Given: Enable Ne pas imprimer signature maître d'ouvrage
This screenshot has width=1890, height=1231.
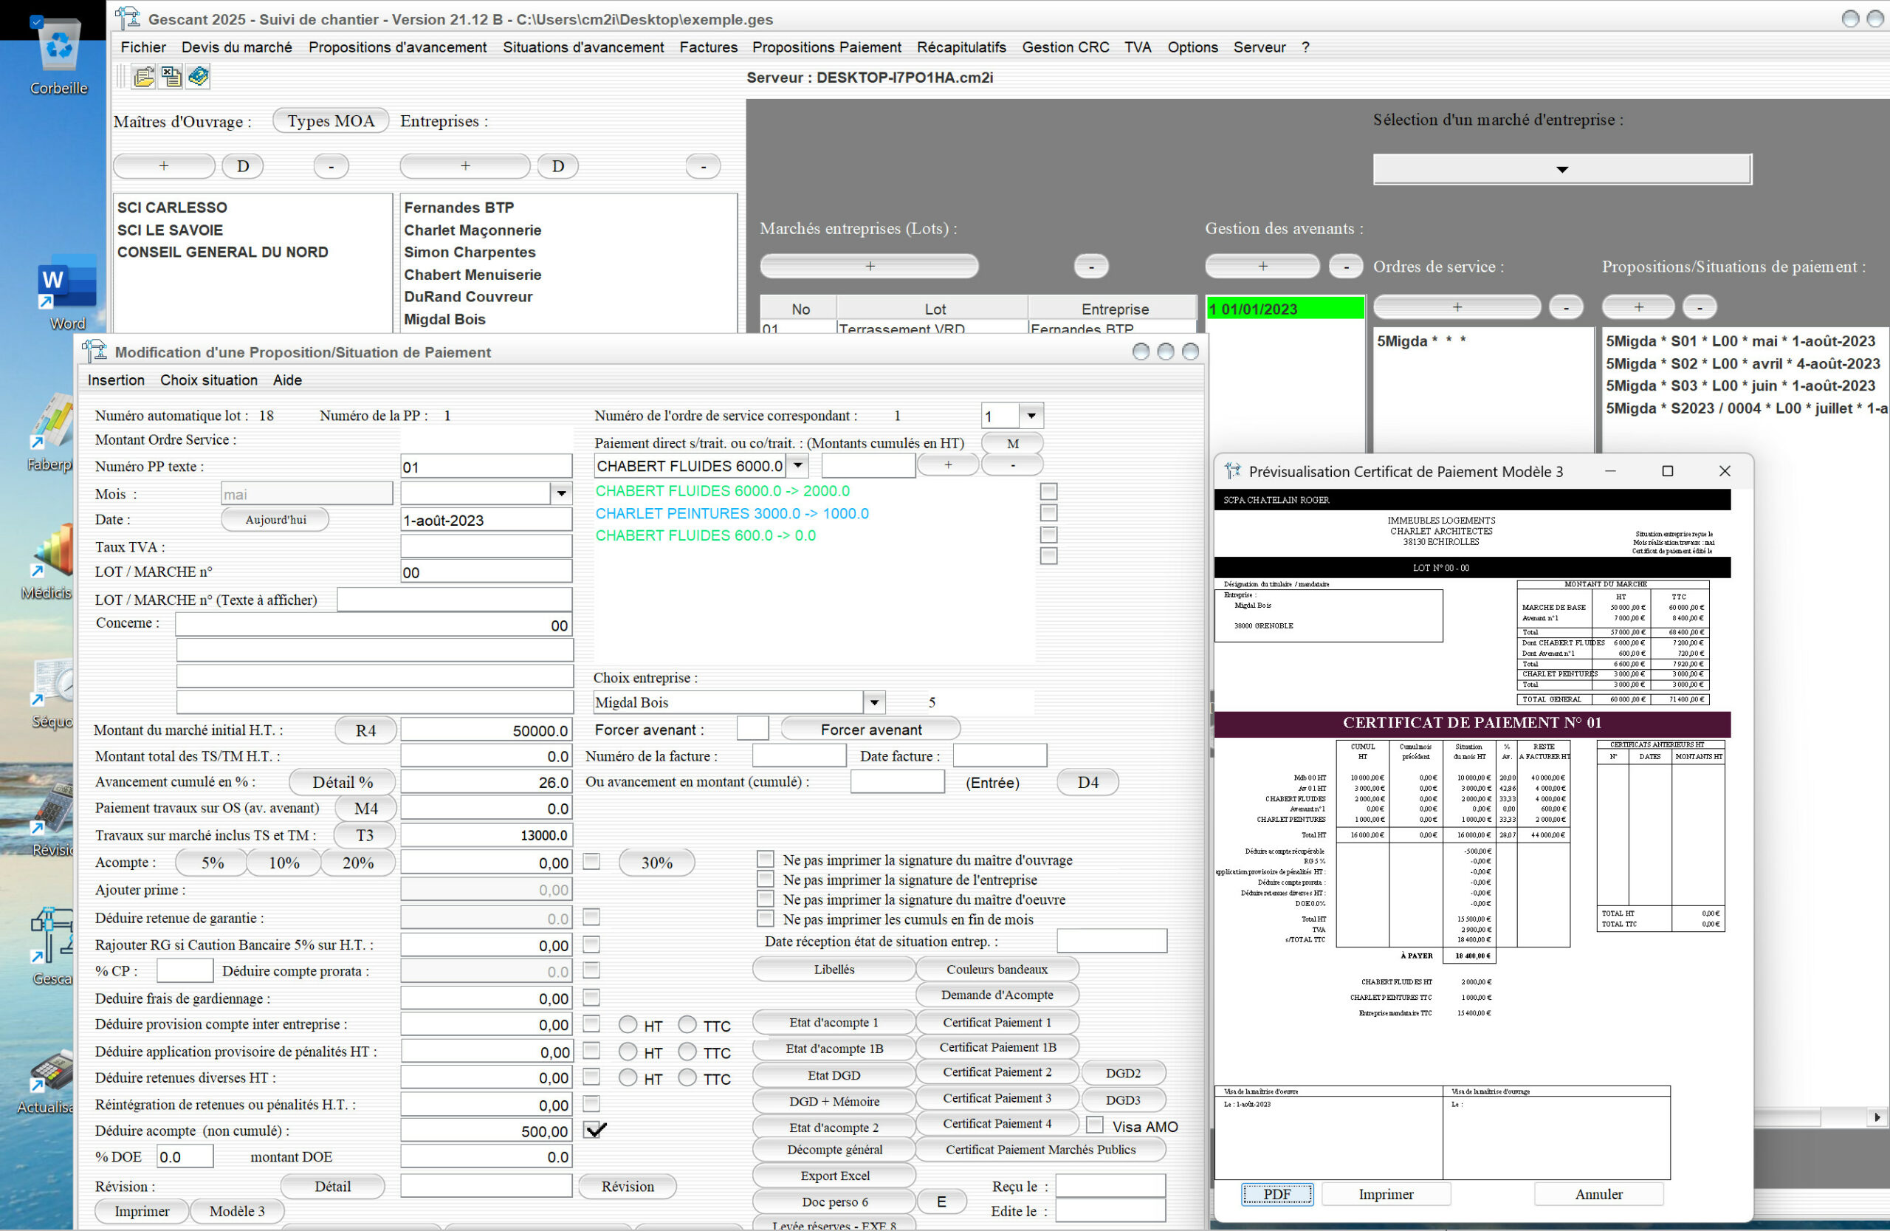Looking at the screenshot, I should pyautogui.click(x=766, y=860).
